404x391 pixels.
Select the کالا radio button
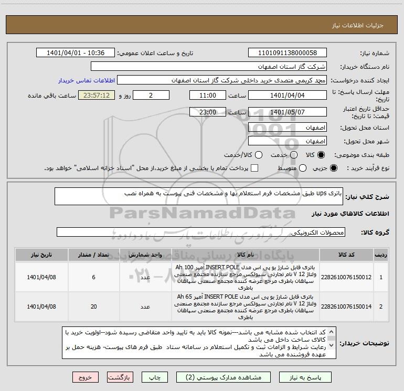(x=321, y=155)
